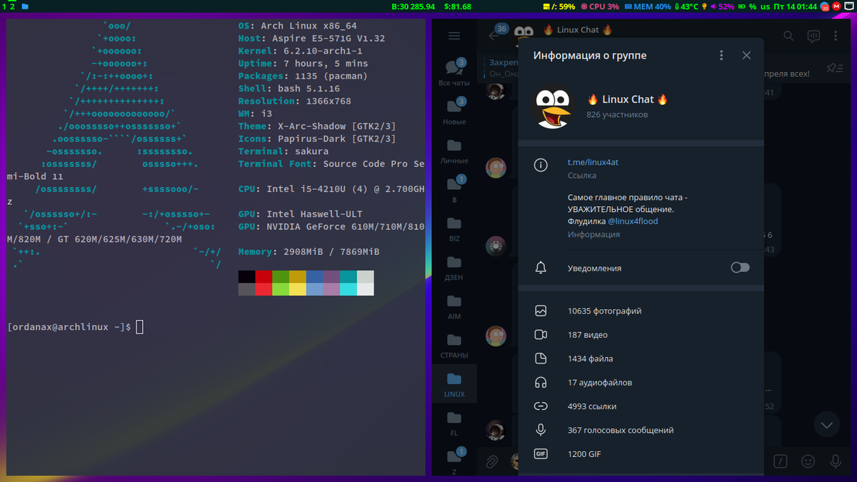Open 187 видео shared videos
Image resolution: width=857 pixels, height=482 pixels.
(x=641, y=335)
